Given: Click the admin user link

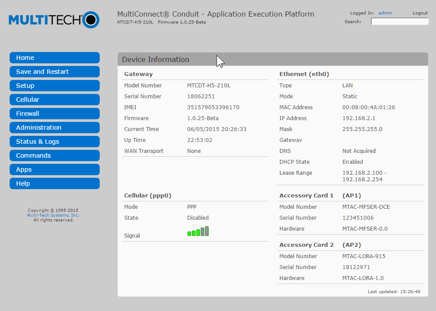Looking at the screenshot, I should [x=385, y=13].
